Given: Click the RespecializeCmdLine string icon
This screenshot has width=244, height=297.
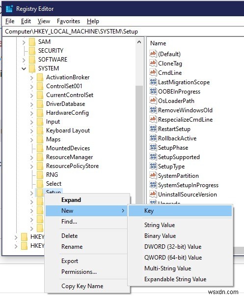Looking at the screenshot, I should pyautogui.click(x=153, y=119).
